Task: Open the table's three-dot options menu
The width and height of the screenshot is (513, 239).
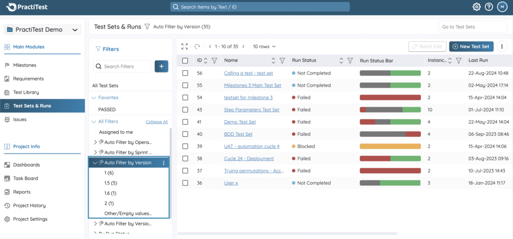Action: (x=501, y=47)
